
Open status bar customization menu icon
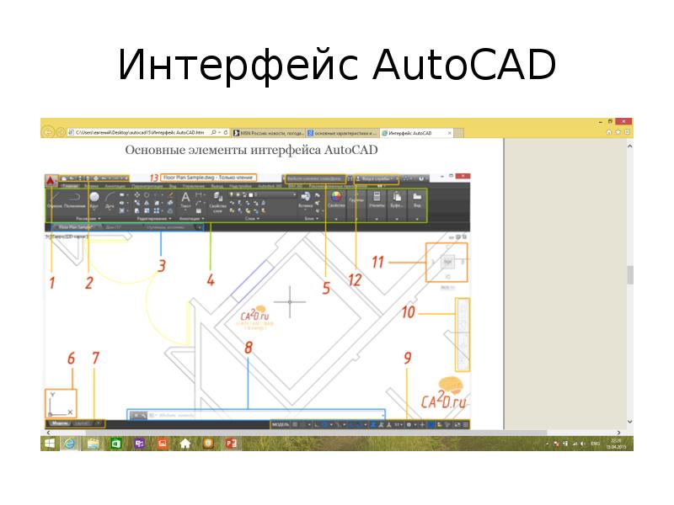point(466,425)
